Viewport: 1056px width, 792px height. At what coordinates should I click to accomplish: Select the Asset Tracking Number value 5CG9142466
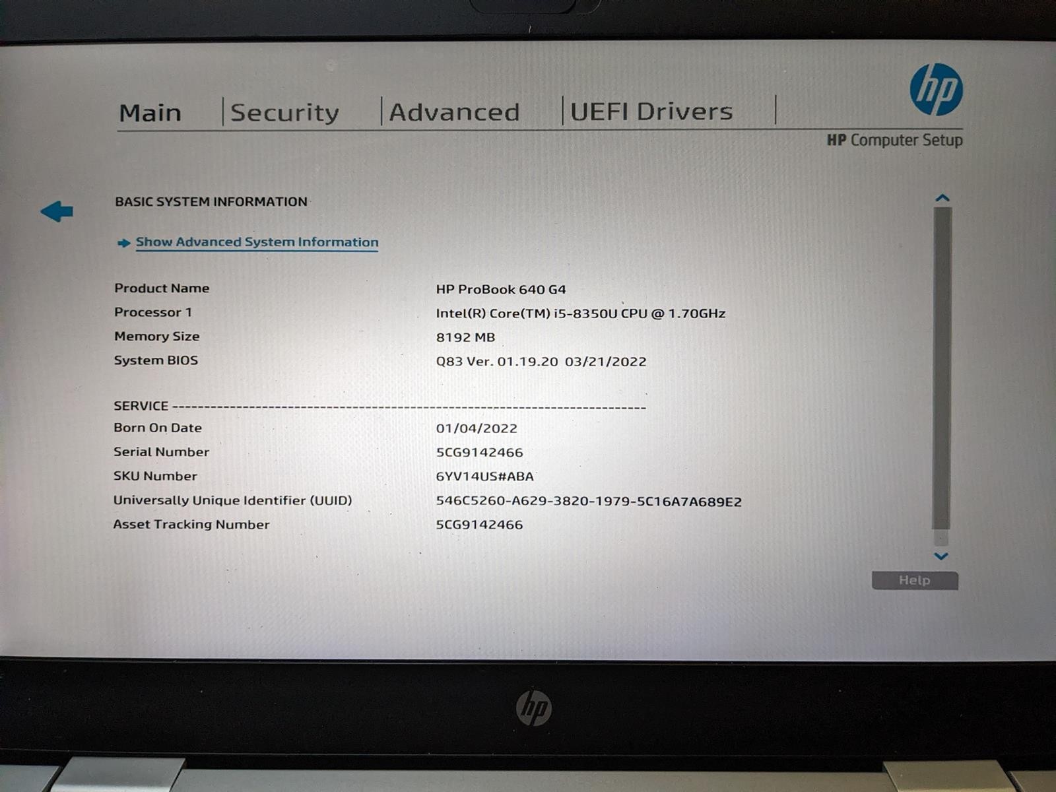click(479, 525)
